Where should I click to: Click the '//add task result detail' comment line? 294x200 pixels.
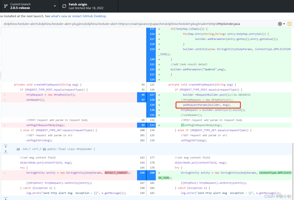(x=189, y=64)
